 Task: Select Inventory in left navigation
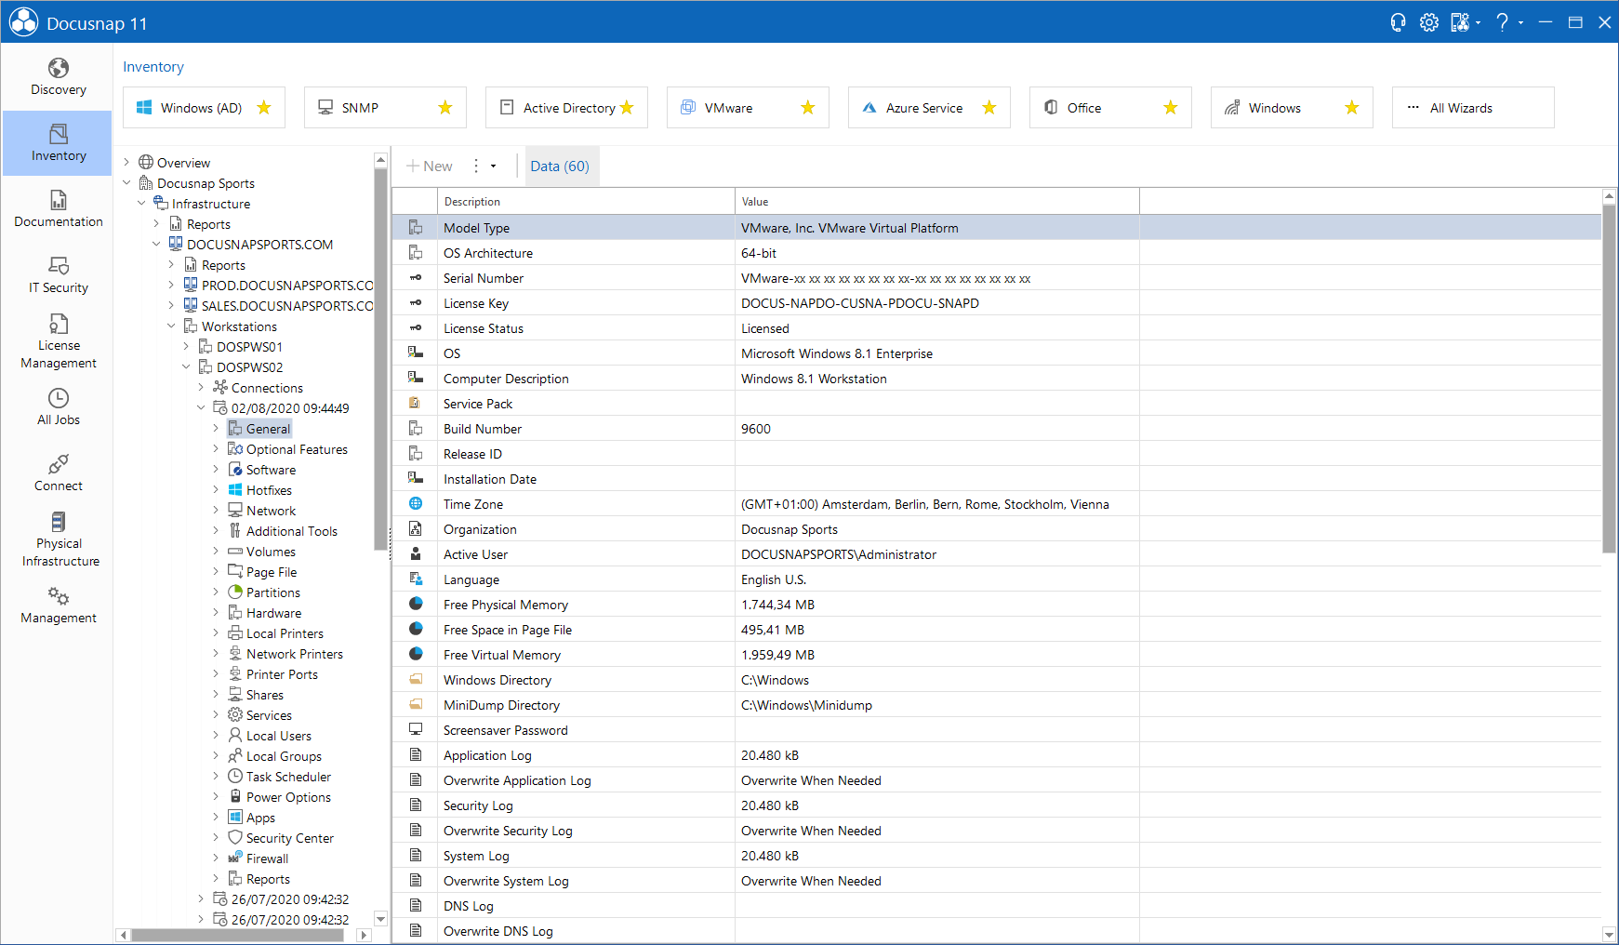point(58,143)
